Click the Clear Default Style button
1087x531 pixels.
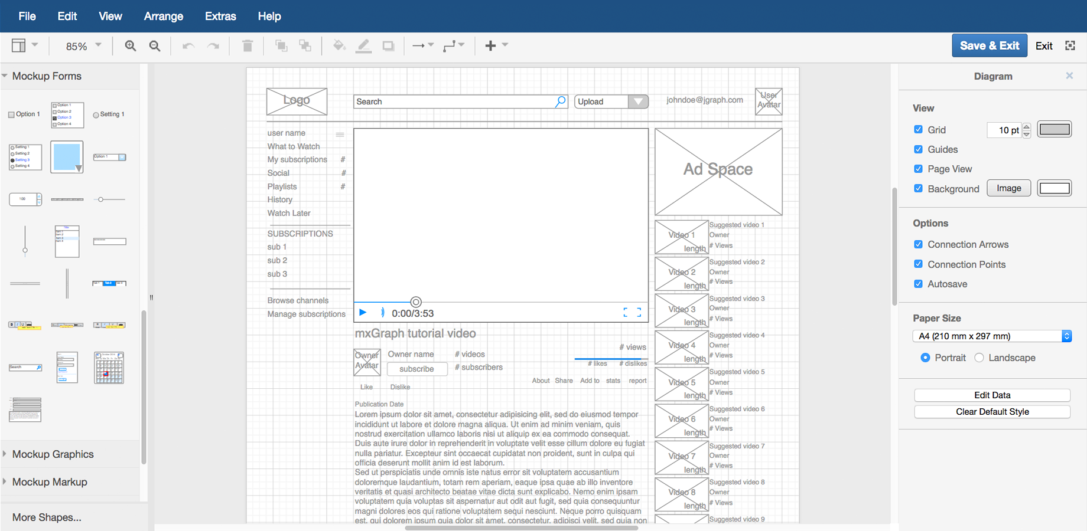992,411
